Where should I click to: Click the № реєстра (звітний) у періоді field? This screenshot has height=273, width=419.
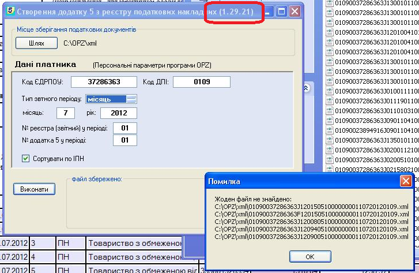click(x=124, y=127)
